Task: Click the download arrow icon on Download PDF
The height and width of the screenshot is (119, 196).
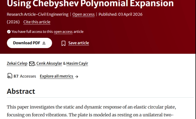Action: (x=44, y=43)
